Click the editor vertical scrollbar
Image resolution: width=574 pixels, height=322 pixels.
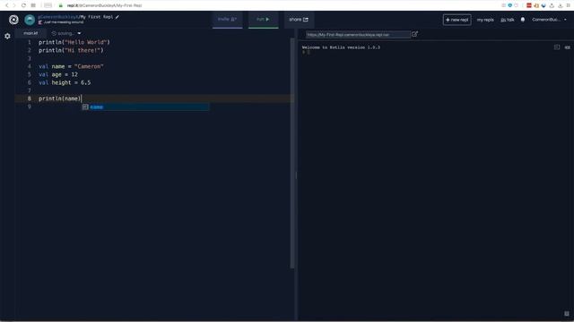coord(292,153)
